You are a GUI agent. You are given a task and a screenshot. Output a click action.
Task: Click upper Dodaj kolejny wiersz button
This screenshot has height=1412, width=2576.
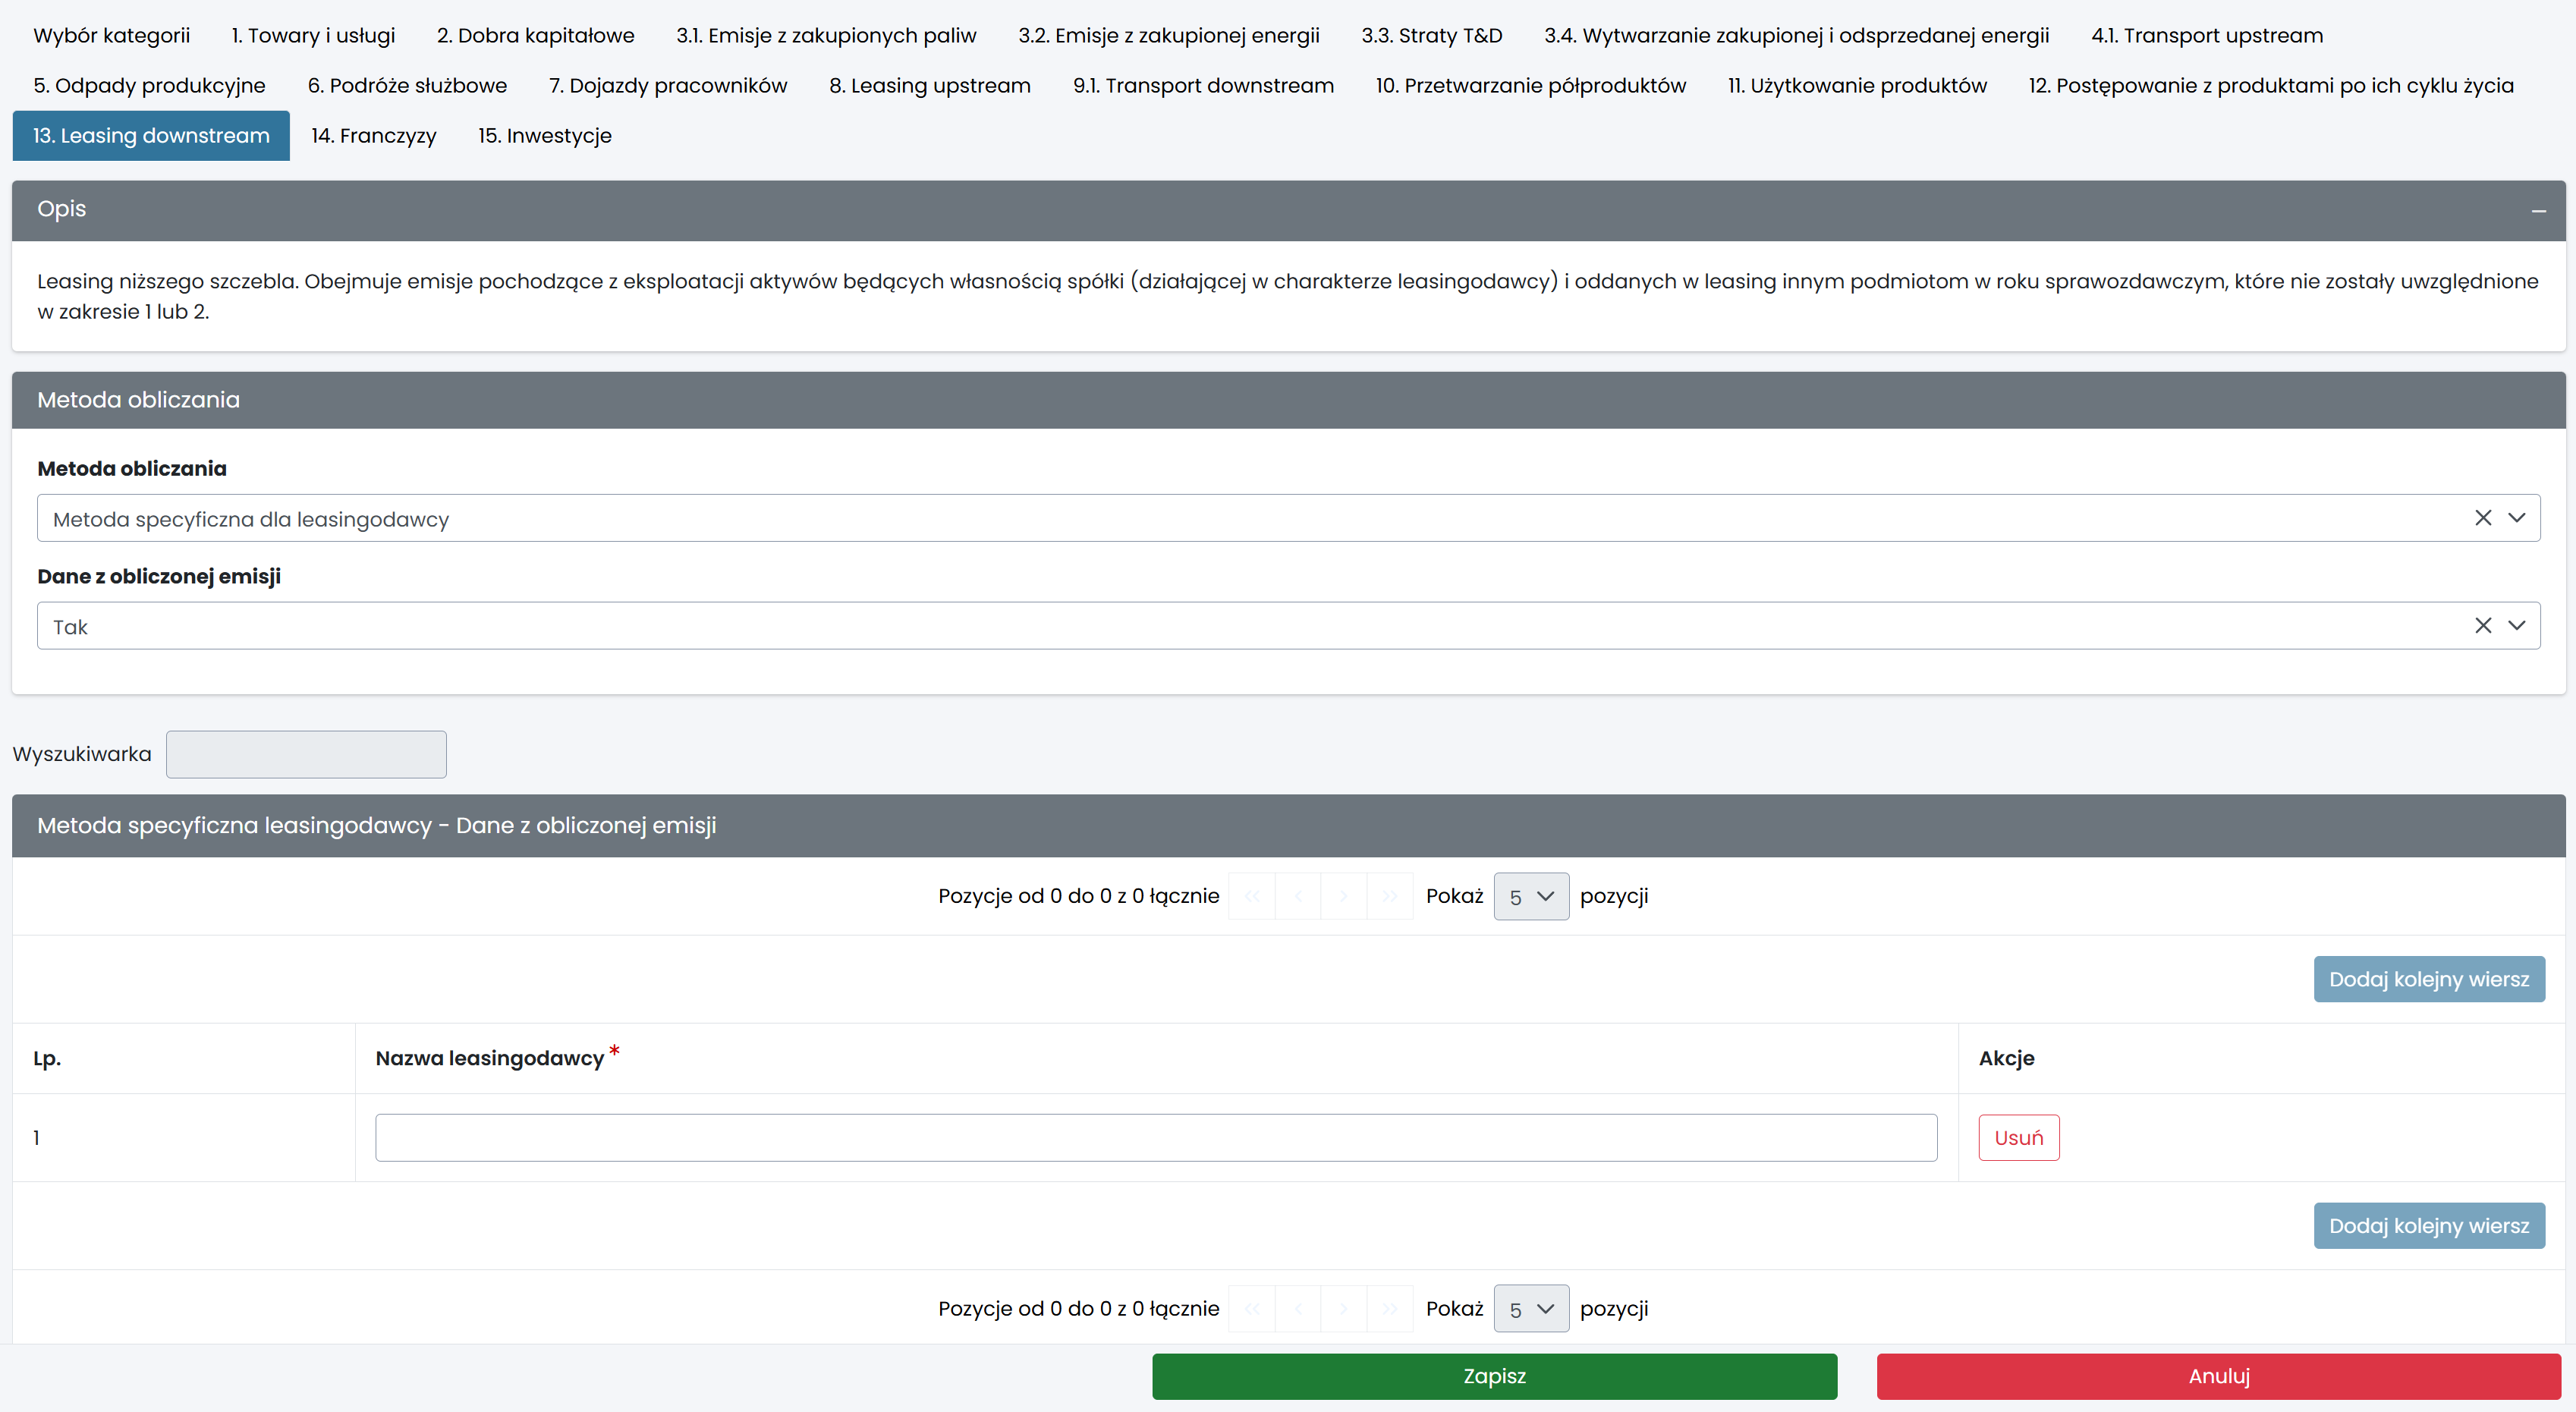[x=2428, y=979]
